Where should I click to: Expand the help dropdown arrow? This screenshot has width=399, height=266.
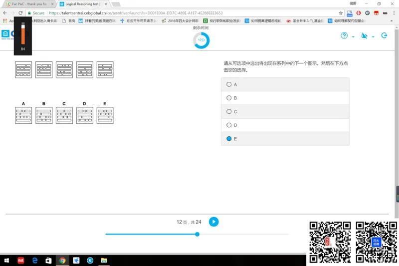(353, 36)
